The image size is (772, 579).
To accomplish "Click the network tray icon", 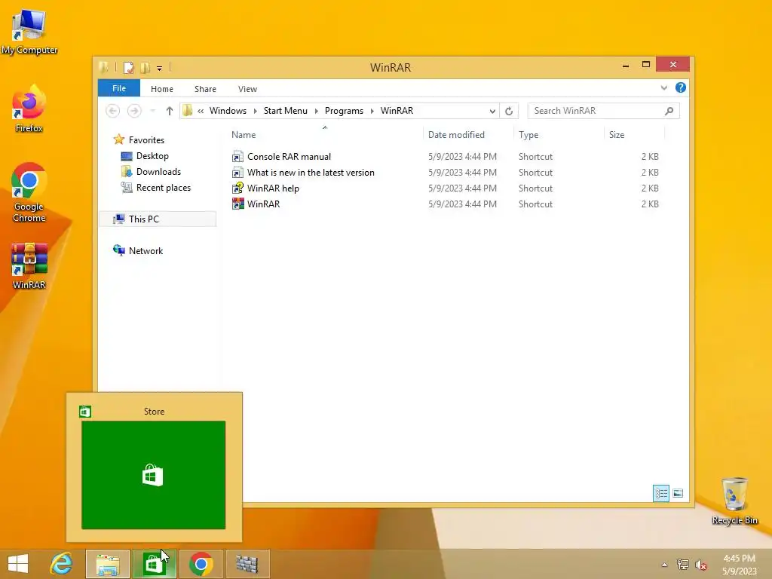I will pyautogui.click(x=683, y=564).
